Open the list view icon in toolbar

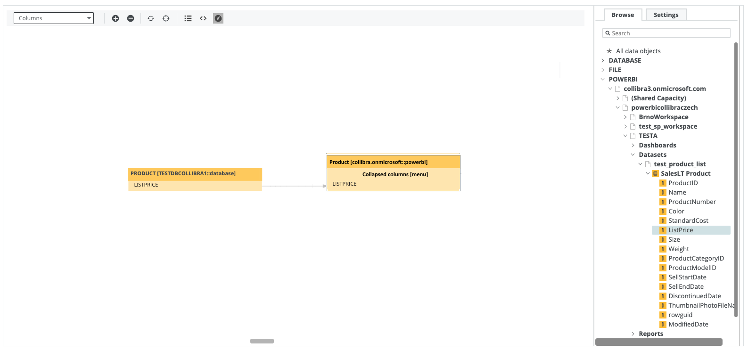(x=188, y=18)
